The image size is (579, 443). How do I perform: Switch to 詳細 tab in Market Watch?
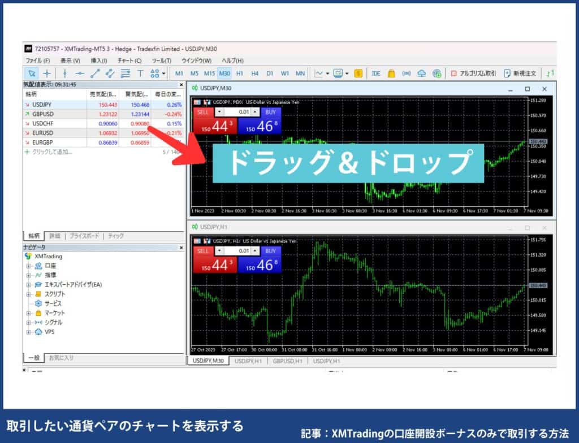click(55, 236)
